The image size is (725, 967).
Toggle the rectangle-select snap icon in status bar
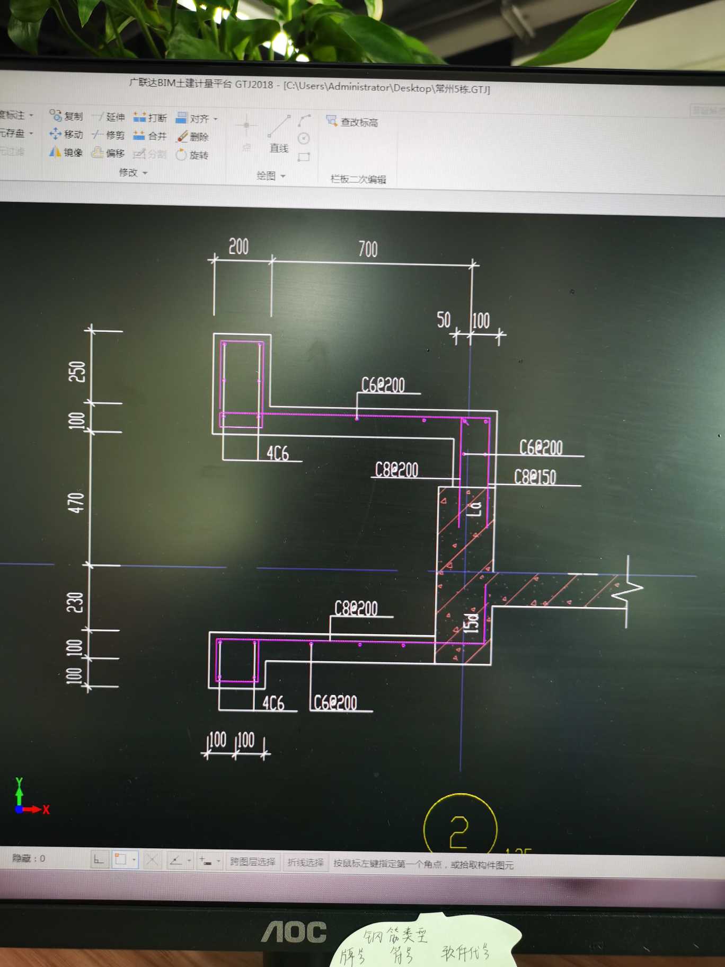coord(120,860)
